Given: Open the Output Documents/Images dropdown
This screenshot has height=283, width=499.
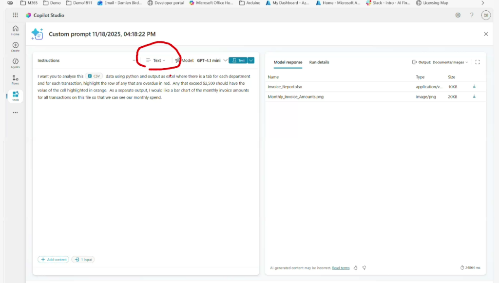Looking at the screenshot, I should point(440,62).
